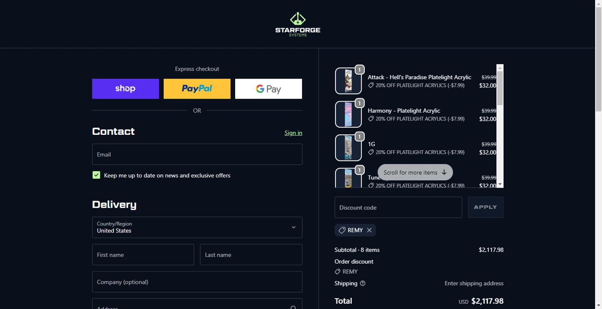The height and width of the screenshot is (309, 602).
Task: Click quantity badge on Harmony thumbnail
Action: [x=360, y=103]
